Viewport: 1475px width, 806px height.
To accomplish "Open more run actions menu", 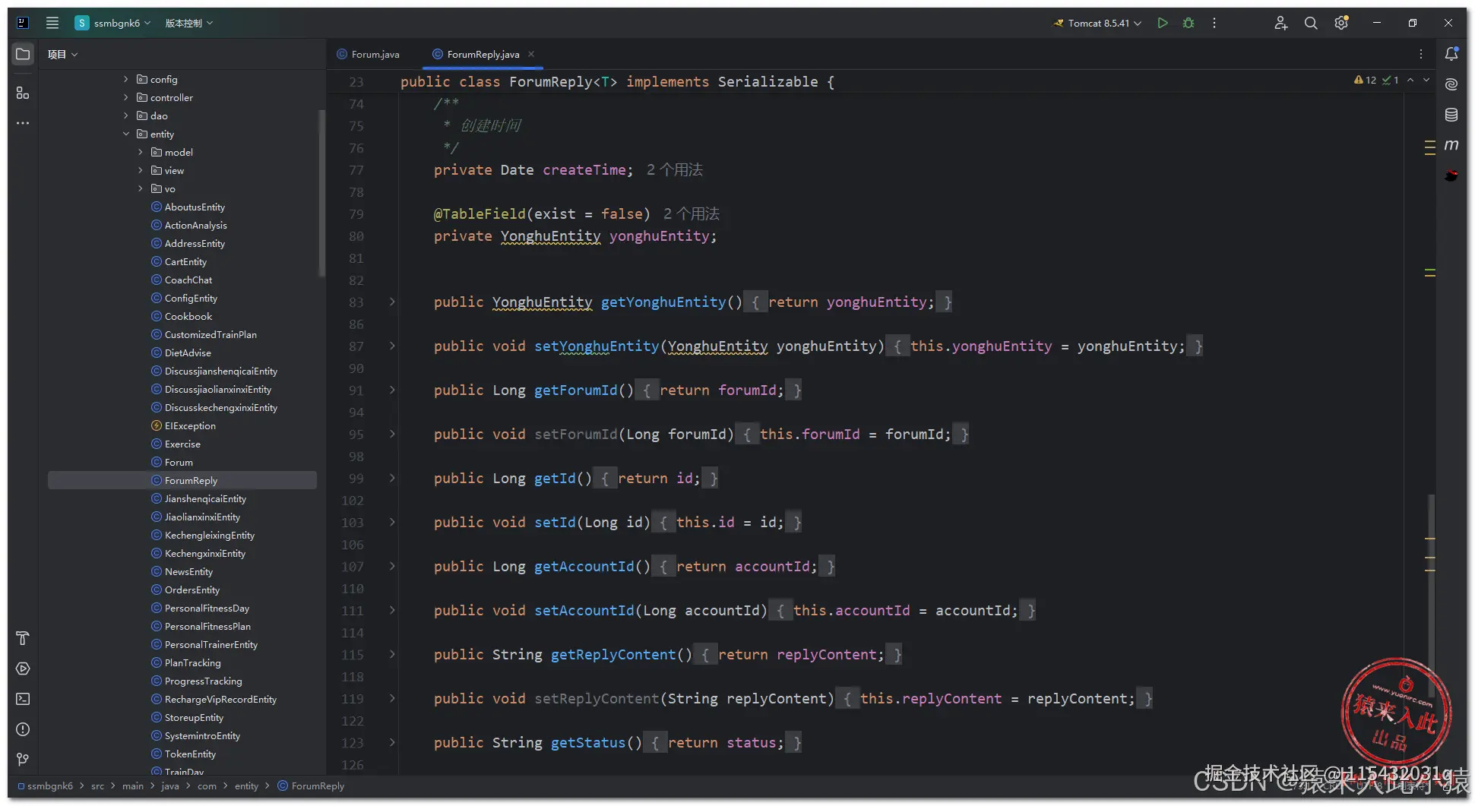I will (1214, 23).
